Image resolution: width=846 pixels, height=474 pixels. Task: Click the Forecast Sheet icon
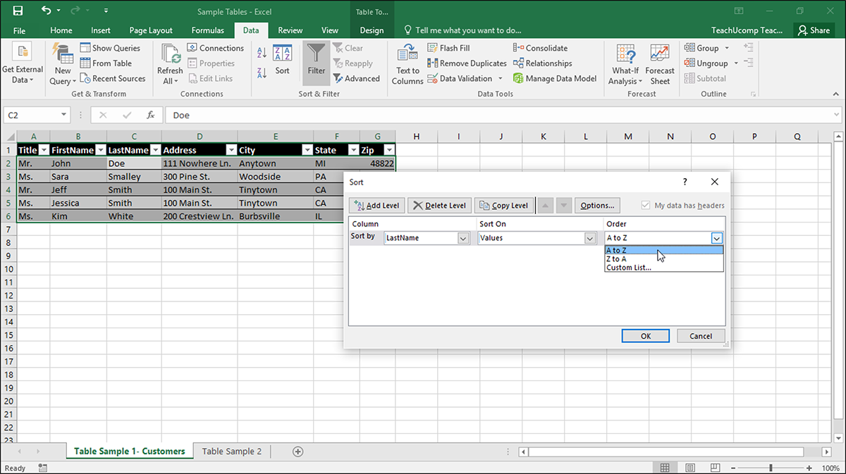tap(660, 63)
